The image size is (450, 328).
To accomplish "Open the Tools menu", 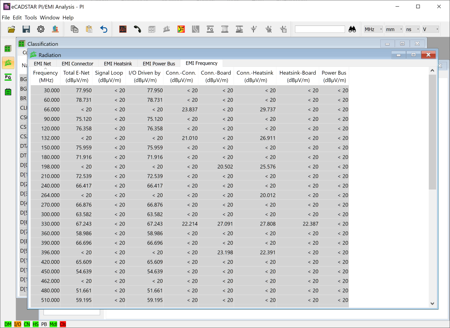I will tap(31, 18).
